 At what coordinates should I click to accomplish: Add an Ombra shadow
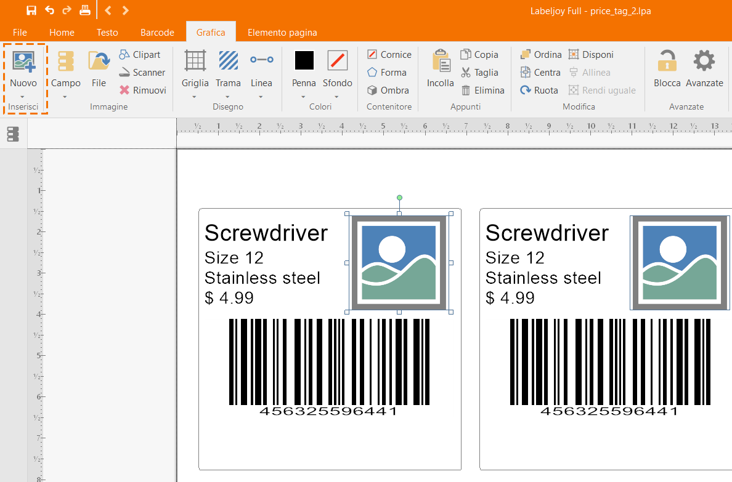[388, 90]
